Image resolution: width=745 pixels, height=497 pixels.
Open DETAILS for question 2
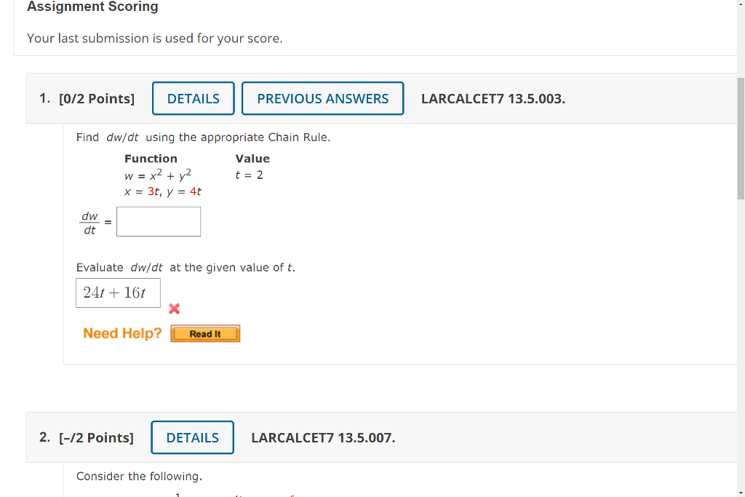pyautogui.click(x=192, y=437)
